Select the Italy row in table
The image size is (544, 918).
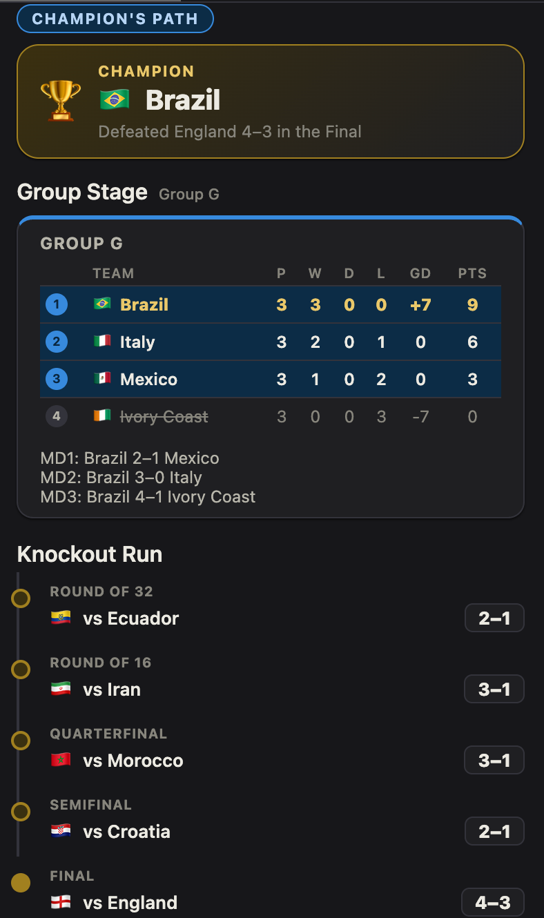(271, 342)
